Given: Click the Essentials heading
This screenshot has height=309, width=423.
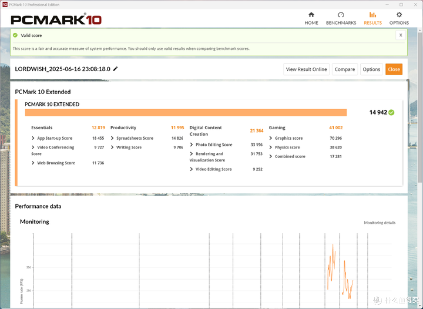Looking at the screenshot, I should click(x=42, y=128).
